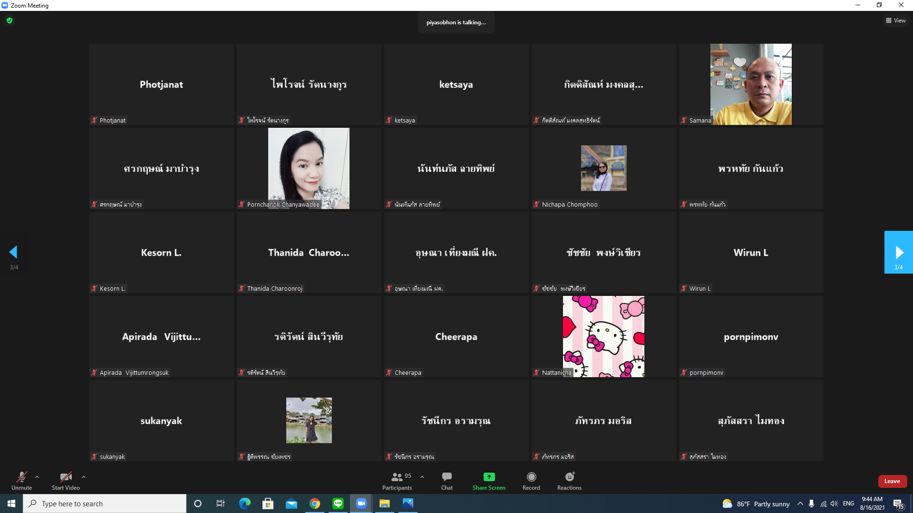This screenshot has height=513, width=913.
Task: Open LINE app from taskbar
Action: [338, 503]
